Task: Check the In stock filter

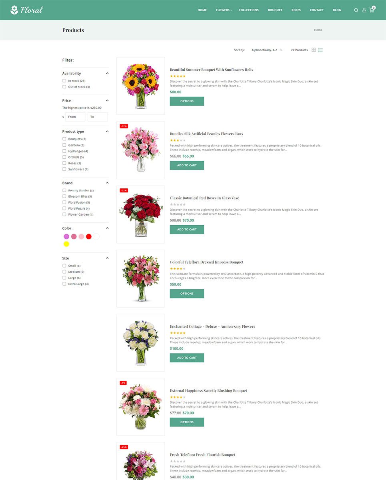Action: 64,81
